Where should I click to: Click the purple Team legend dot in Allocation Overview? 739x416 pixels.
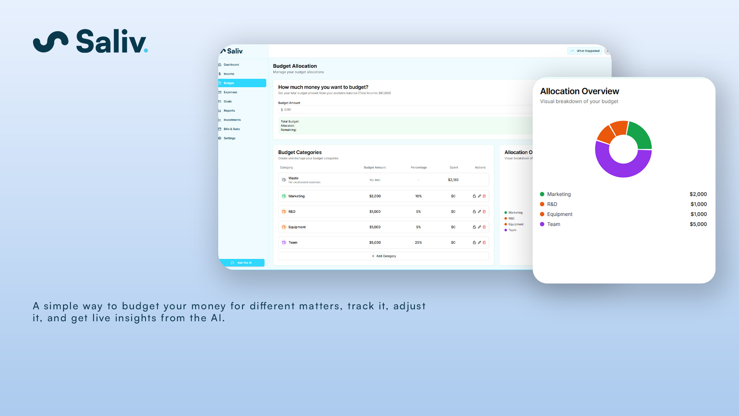click(x=542, y=224)
